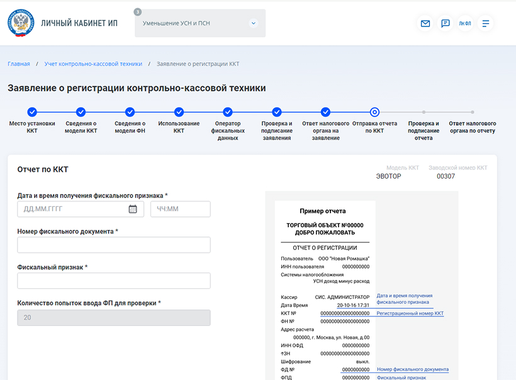Go to Главная breadcrumb link
This screenshot has height=380, width=516.
pos(19,64)
